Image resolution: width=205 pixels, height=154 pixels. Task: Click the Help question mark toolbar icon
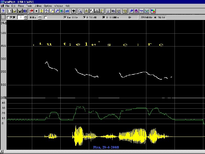pos(3,11)
